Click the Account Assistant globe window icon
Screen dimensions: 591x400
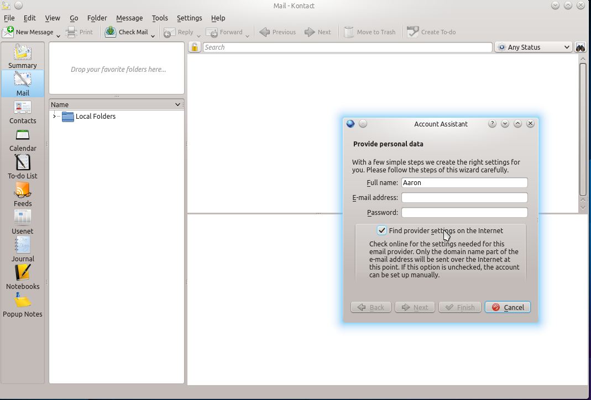(351, 124)
